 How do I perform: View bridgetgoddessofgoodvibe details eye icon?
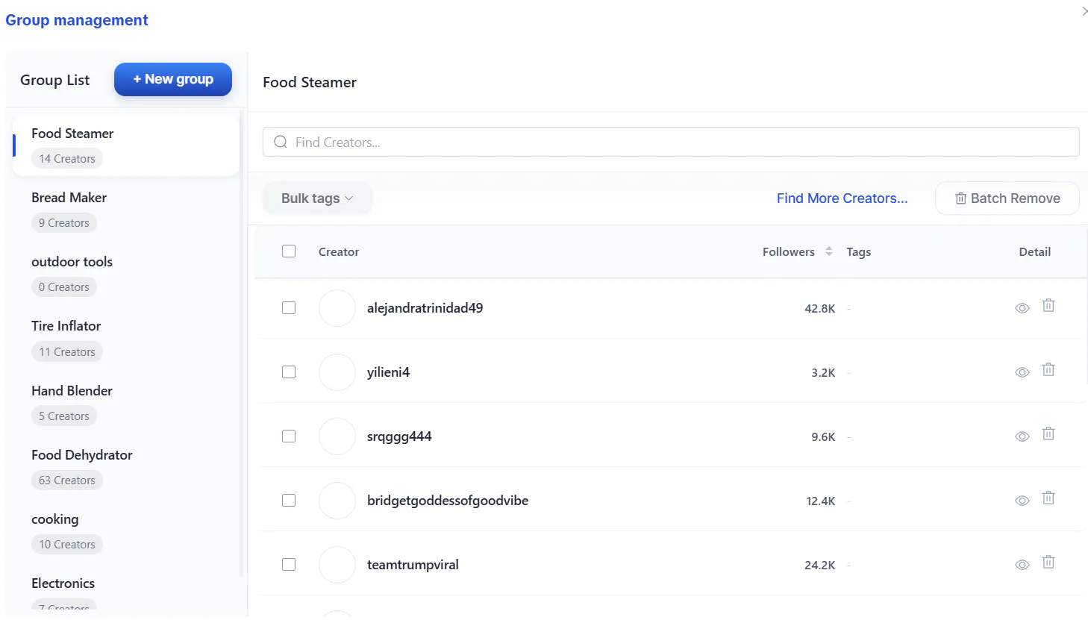pos(1022,501)
